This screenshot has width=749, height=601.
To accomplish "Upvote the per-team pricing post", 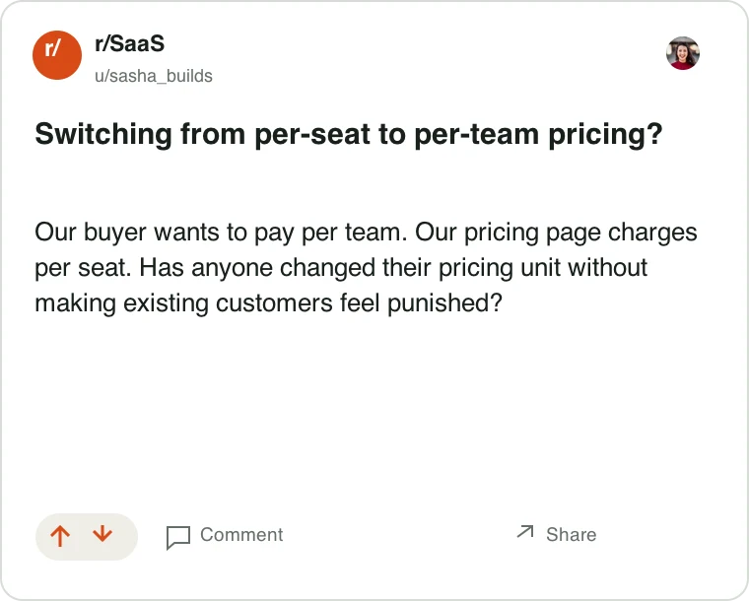I will point(60,536).
